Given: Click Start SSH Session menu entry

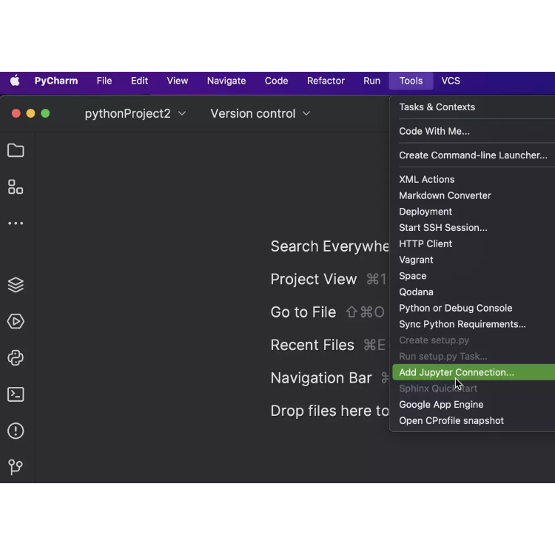Looking at the screenshot, I should point(443,227).
